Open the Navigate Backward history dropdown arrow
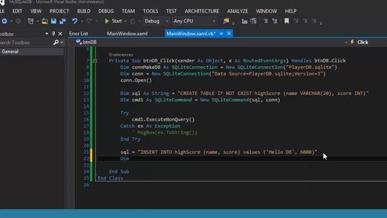The height and width of the screenshot is (218, 387). [x=11, y=22]
